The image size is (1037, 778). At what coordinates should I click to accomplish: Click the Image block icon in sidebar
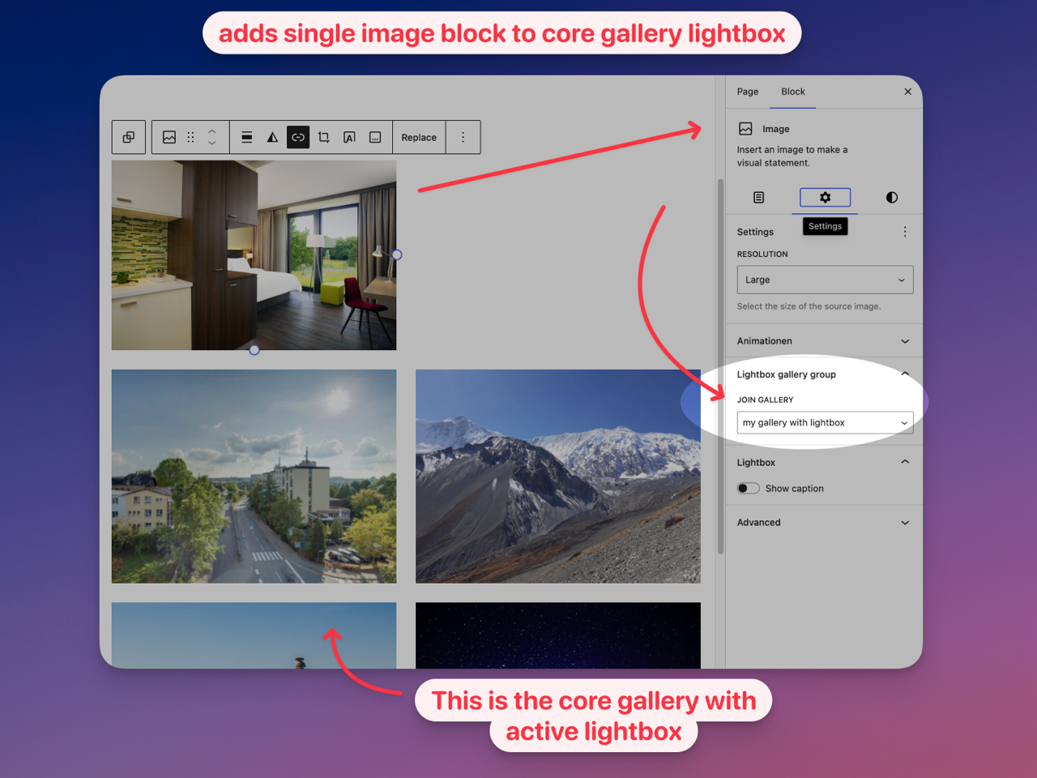pyautogui.click(x=745, y=129)
